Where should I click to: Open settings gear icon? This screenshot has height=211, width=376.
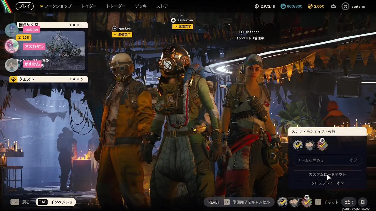pyautogui.click(x=363, y=202)
